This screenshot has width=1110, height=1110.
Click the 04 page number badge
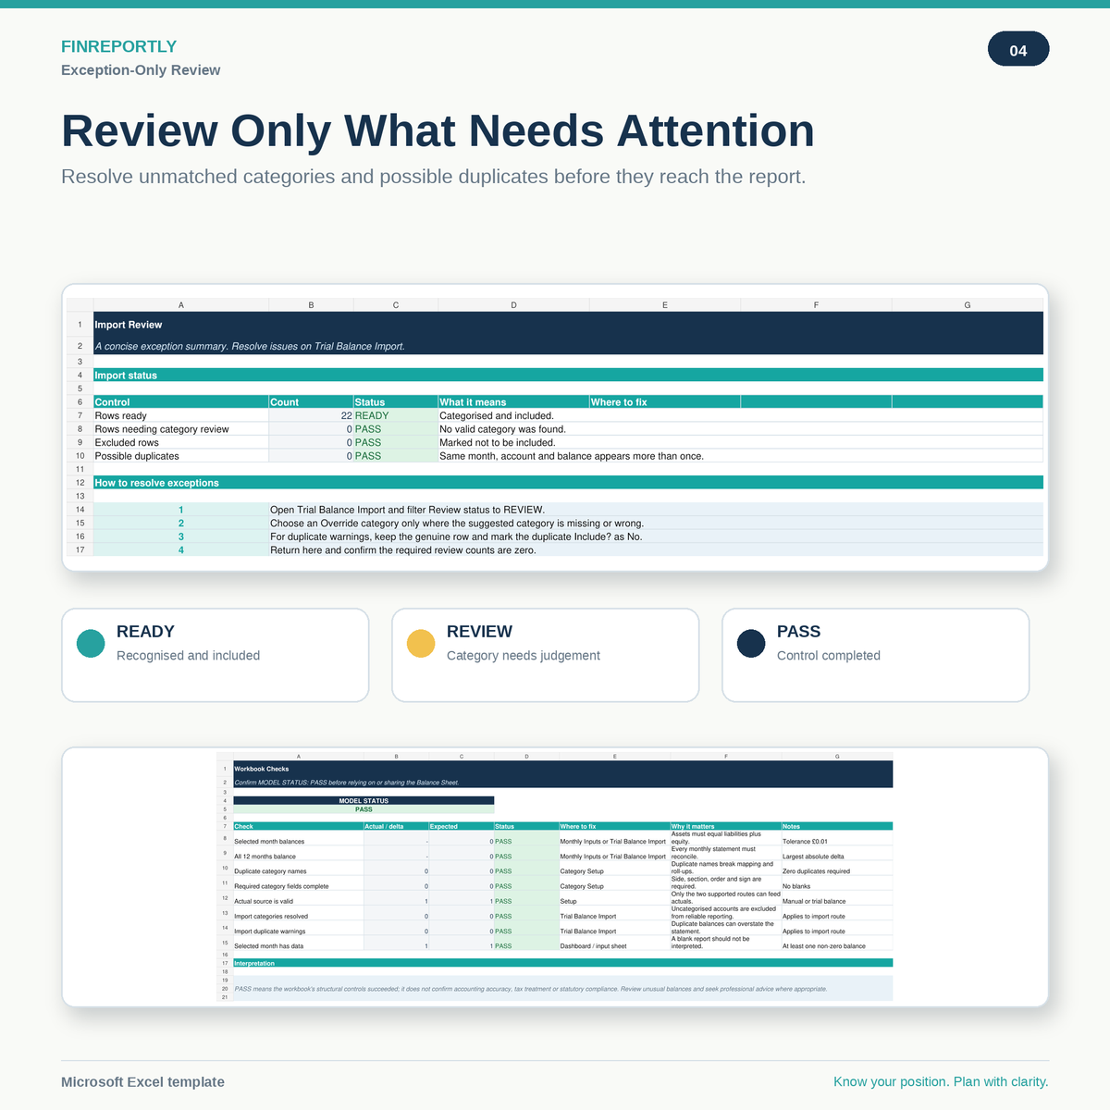1018,50
